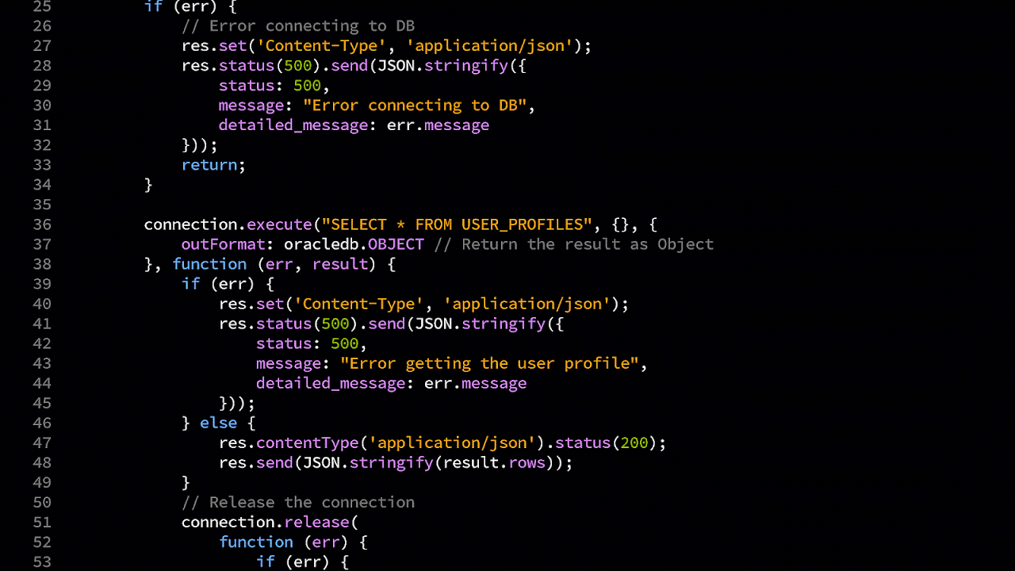Click the comment "// Return the result as Object"
The image size is (1015, 571).
click(574, 244)
